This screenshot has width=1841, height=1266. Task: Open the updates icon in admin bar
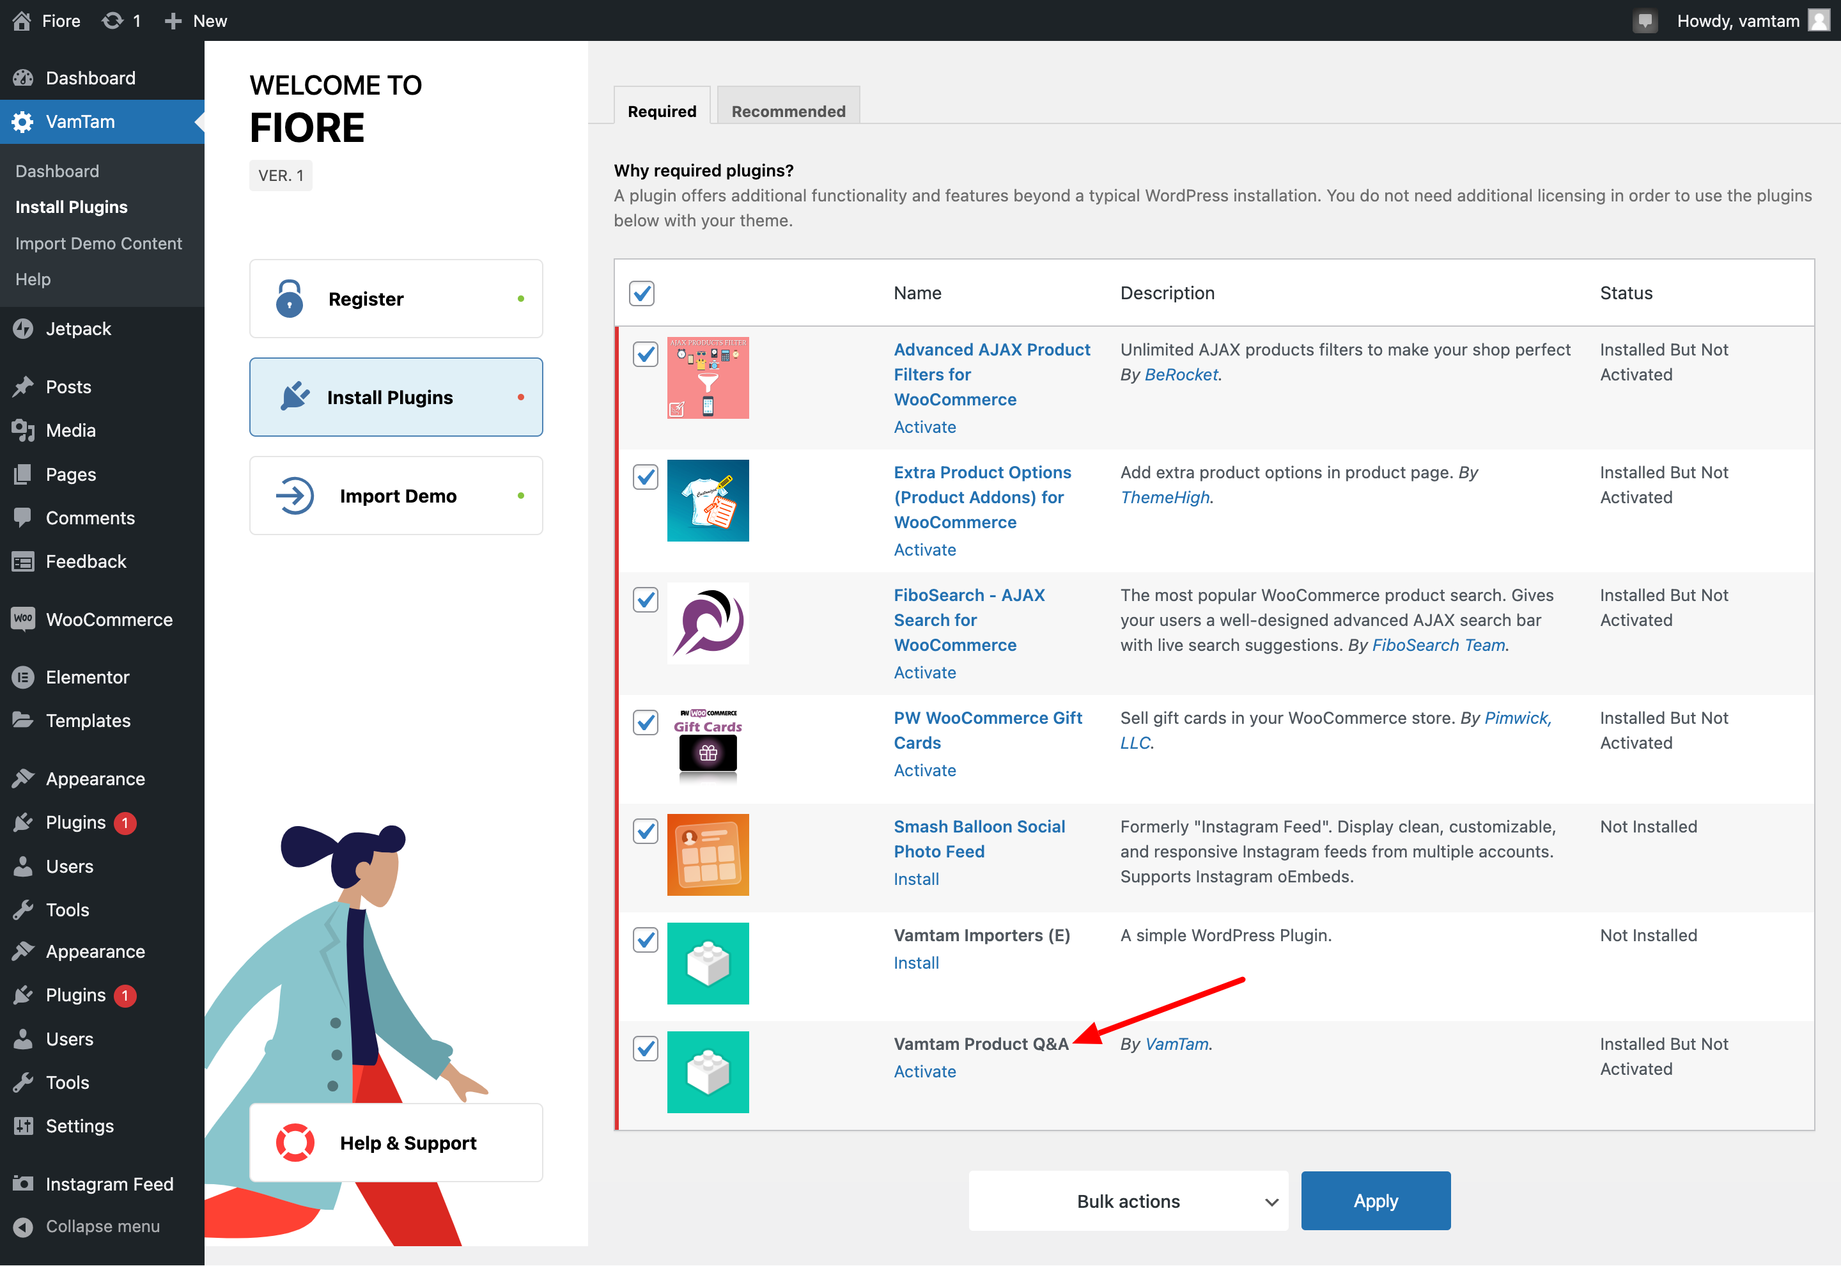pyautogui.click(x=113, y=20)
